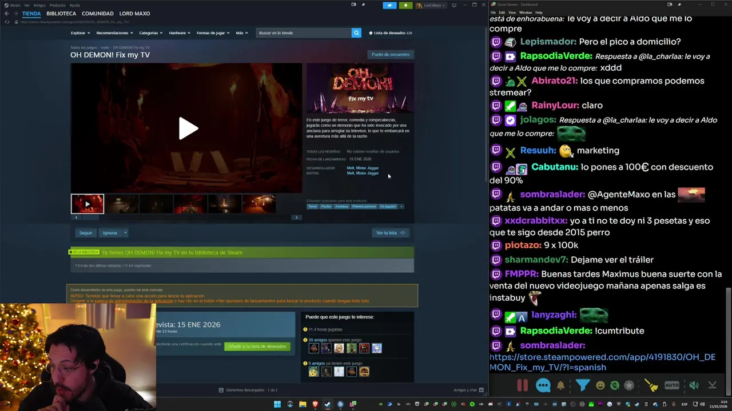Click the bell icon in Social Stream toolbar
Image resolution: width=732 pixels, height=411 pixels.
[560, 385]
